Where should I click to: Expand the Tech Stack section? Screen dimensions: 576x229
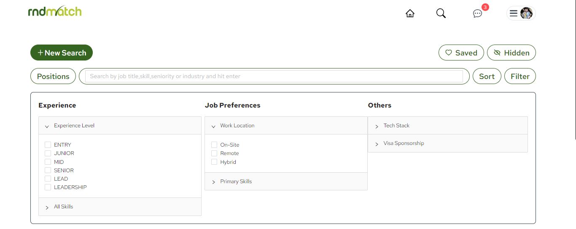coord(448,126)
